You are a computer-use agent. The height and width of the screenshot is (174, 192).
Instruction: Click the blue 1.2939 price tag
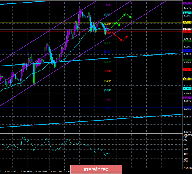[187, 51]
